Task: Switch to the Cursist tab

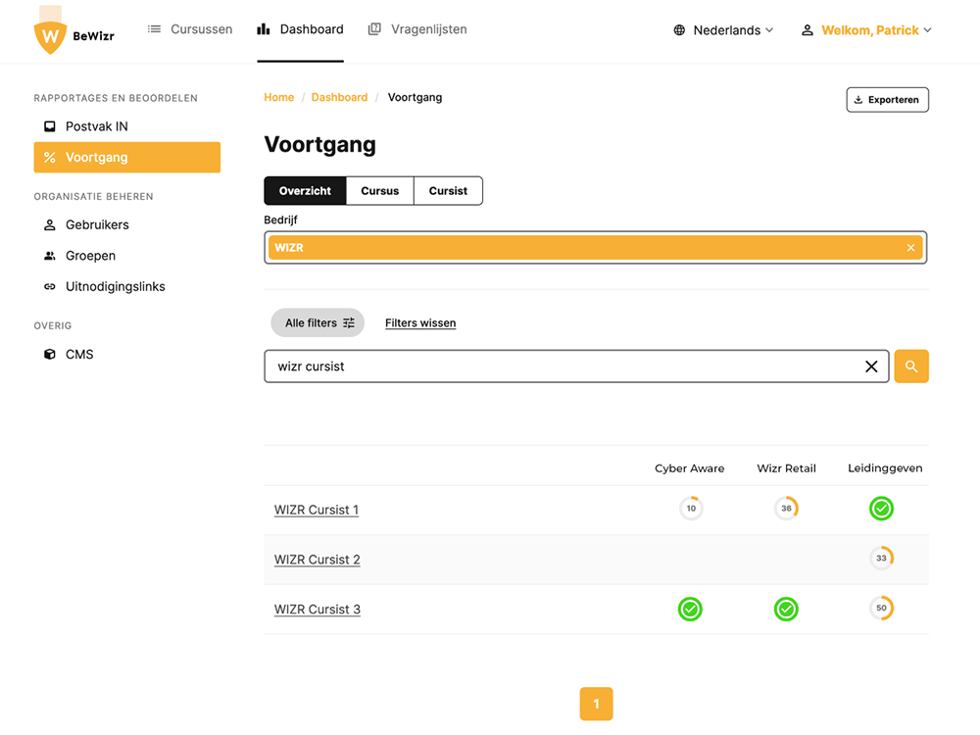Action: tap(448, 191)
